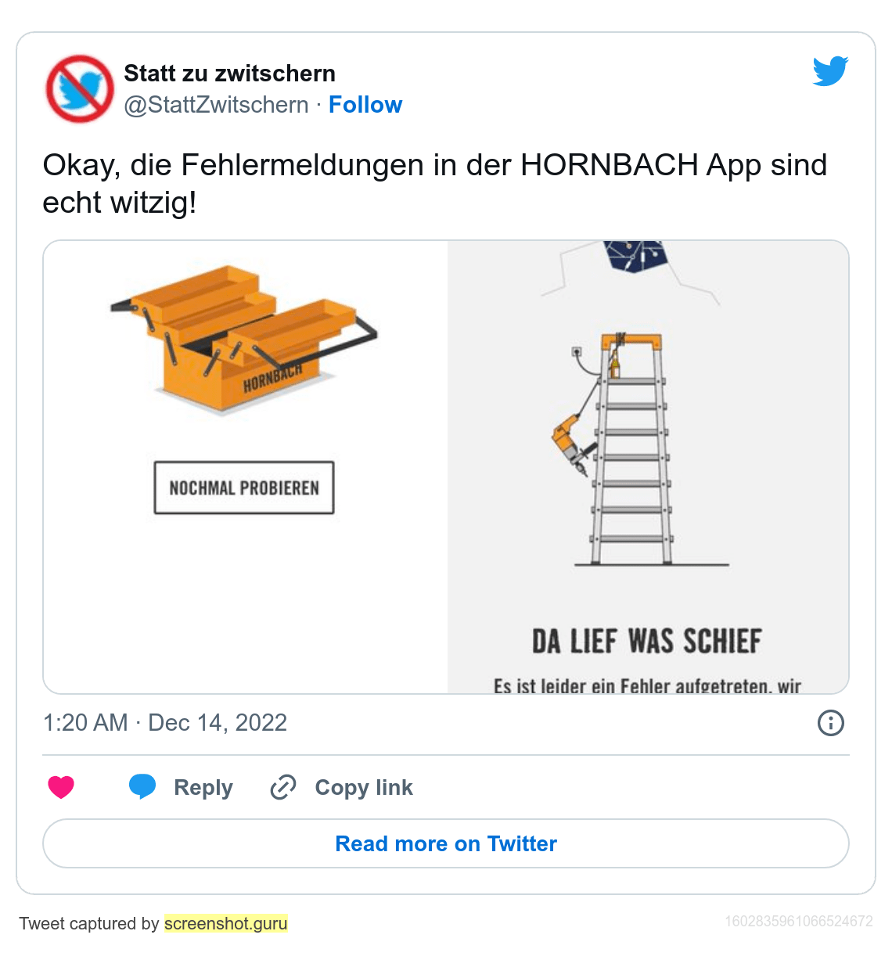Viewport: 892px width, 967px height.
Task: Select the Copy link text
Action: click(x=364, y=788)
